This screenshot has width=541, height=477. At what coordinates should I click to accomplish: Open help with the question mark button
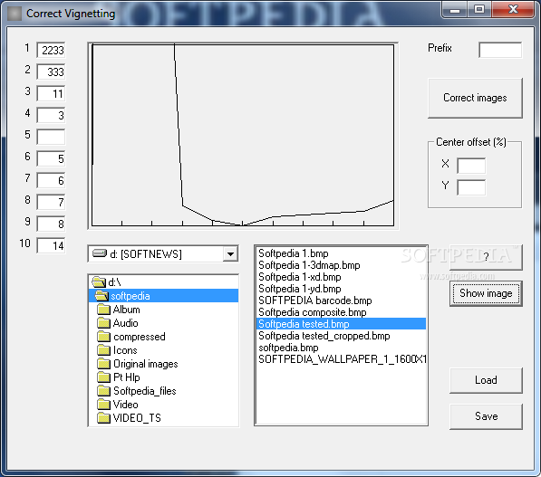point(486,257)
